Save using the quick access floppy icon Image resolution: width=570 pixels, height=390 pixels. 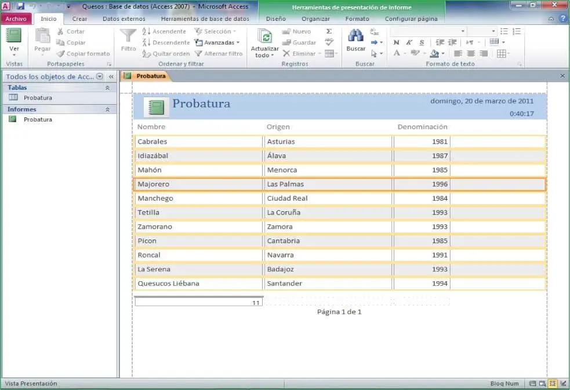pyautogui.click(x=21, y=6)
